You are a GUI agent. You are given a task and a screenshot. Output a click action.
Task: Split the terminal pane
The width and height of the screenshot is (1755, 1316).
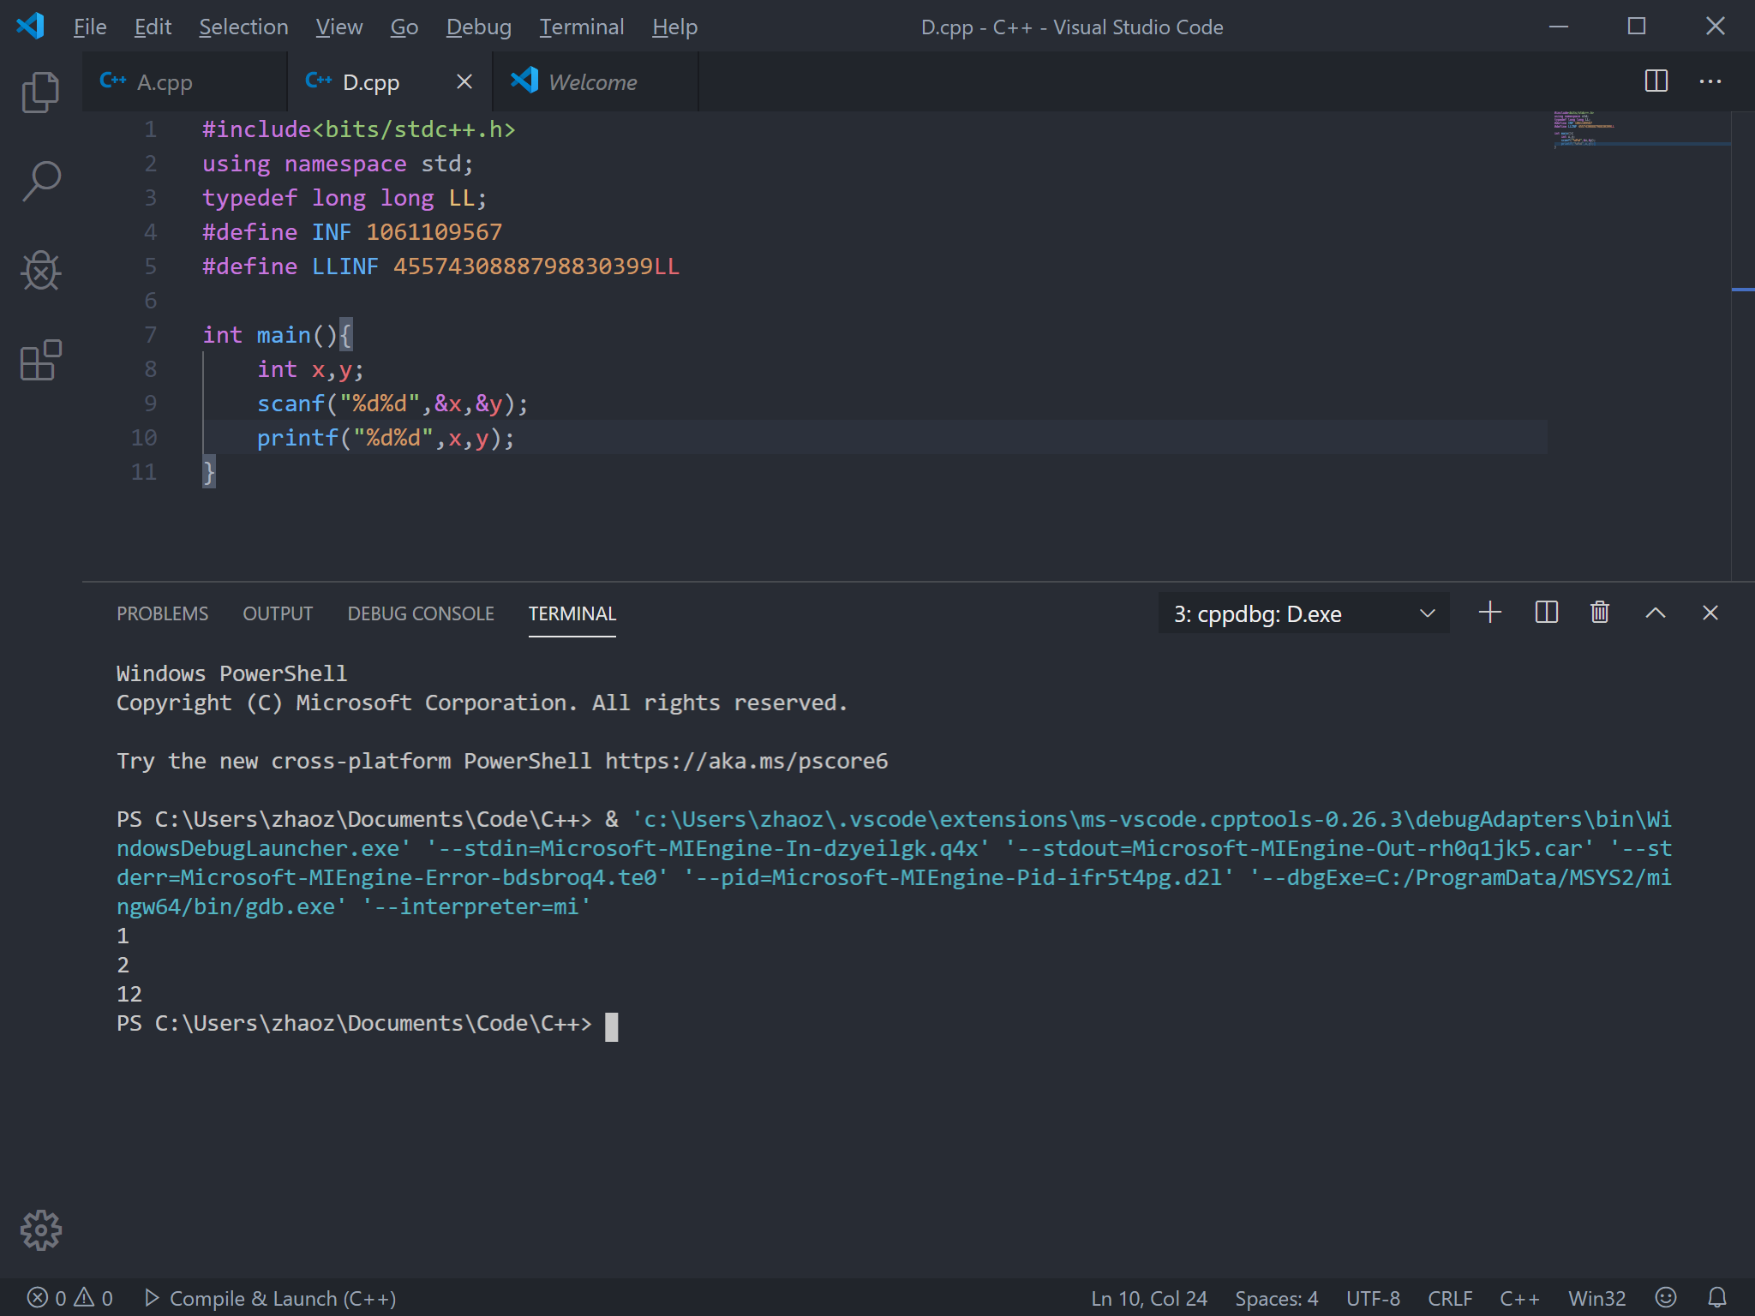[1546, 613]
